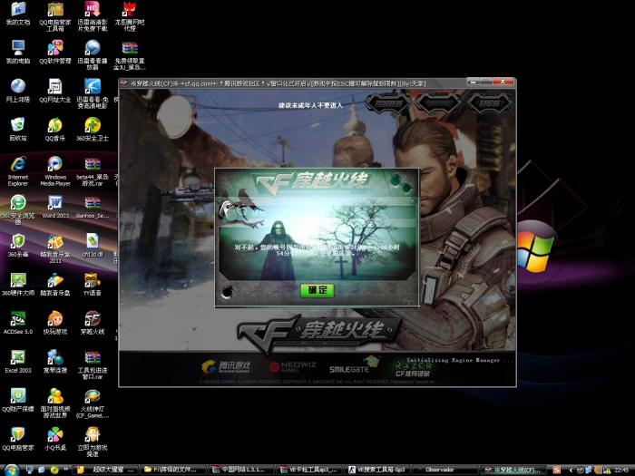Open ACDSee 5.0 desktop shortcut
Viewport: 635px width, 476px height.
18,323
